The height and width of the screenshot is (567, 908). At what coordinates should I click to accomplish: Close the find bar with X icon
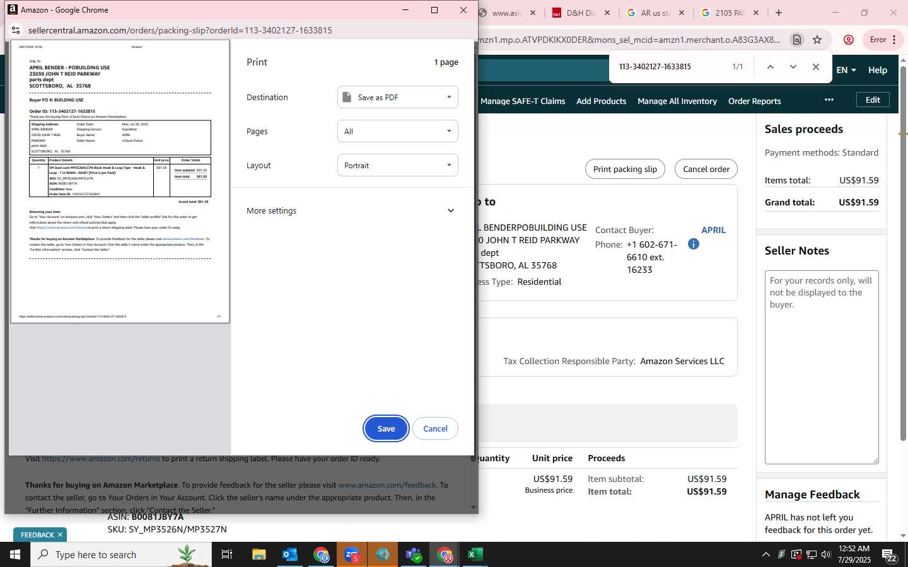pyautogui.click(x=815, y=66)
